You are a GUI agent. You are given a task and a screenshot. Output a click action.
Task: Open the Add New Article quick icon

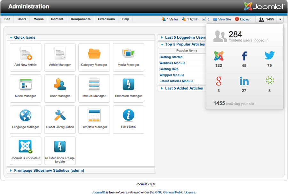pyautogui.click(x=26, y=57)
